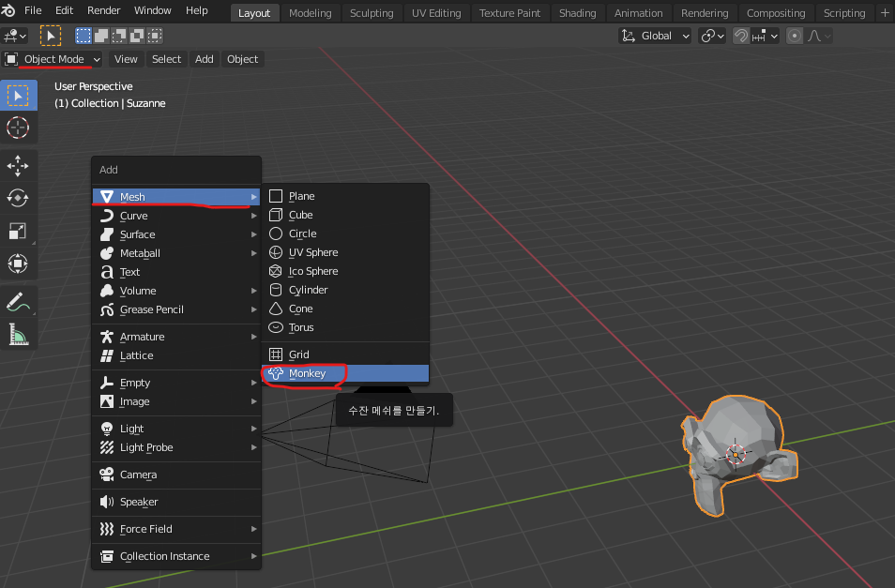Open the Render menu

103,10
